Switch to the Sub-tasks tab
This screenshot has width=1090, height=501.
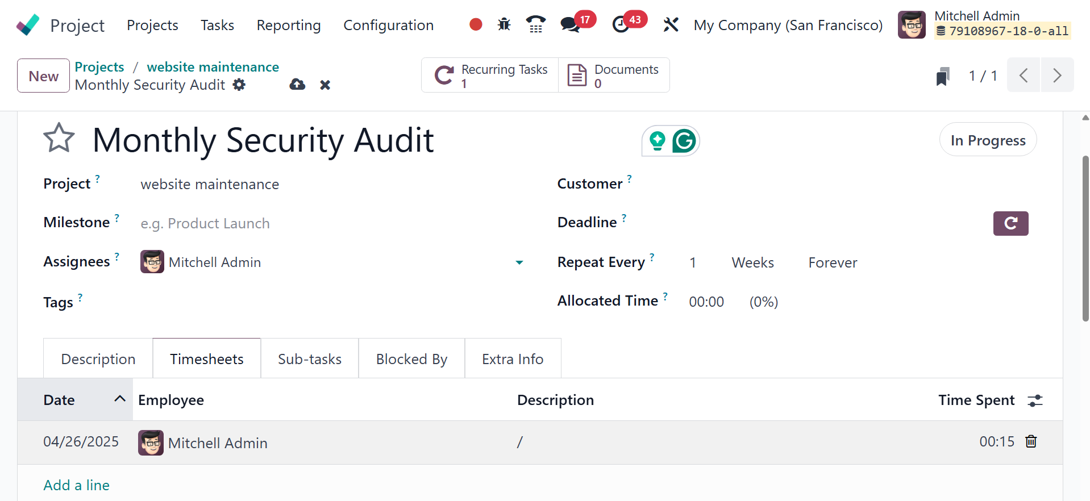pyautogui.click(x=310, y=359)
